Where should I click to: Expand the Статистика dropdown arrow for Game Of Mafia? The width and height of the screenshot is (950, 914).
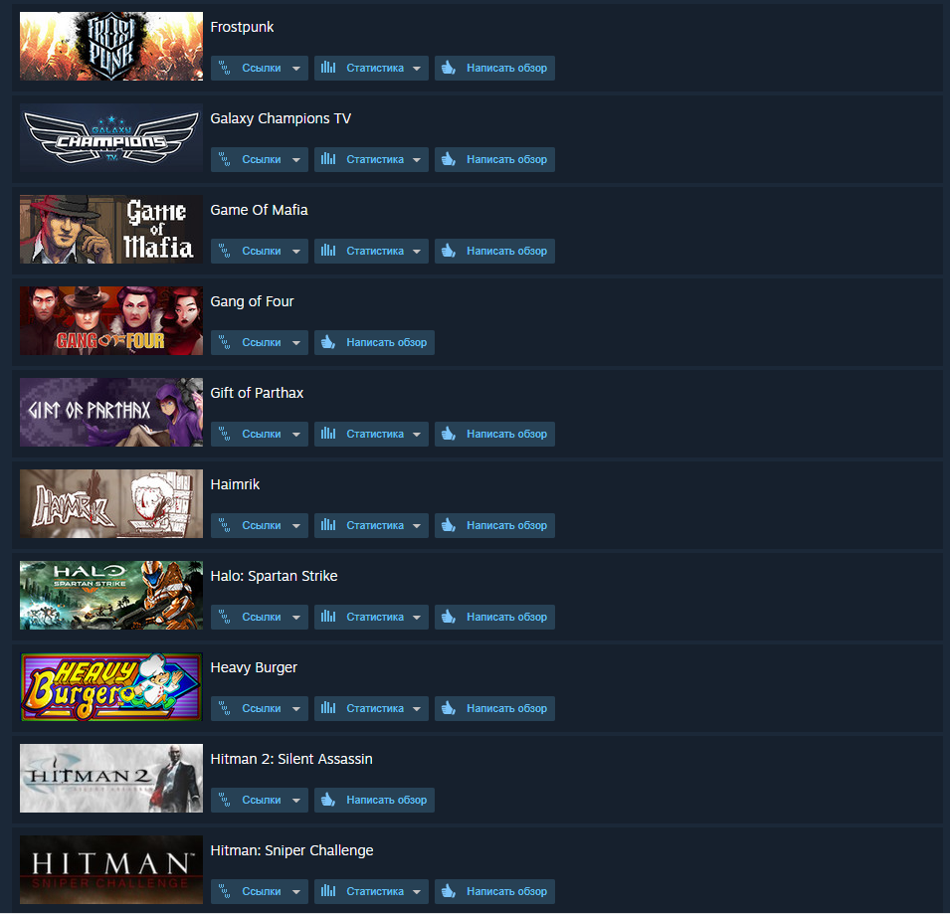[417, 252]
